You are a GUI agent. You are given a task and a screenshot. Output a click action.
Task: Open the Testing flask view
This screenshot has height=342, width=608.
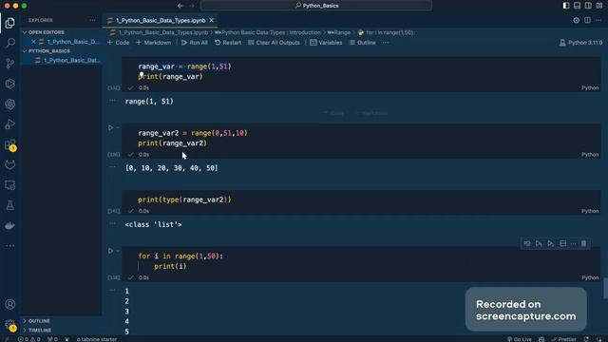tap(10, 205)
